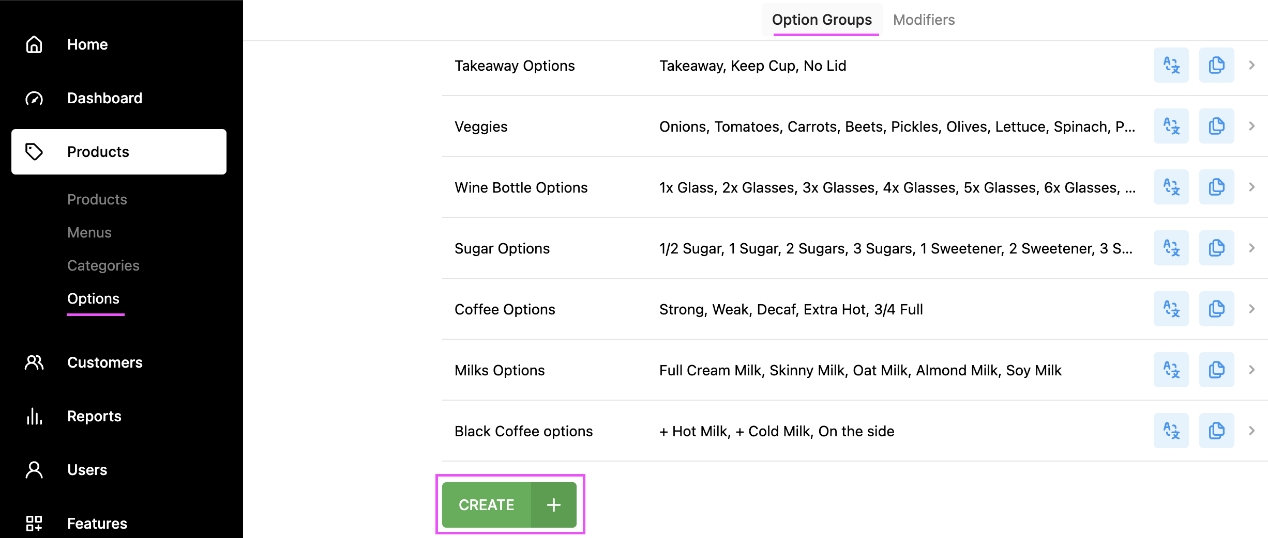Click the Products tag icon
Image resolution: width=1268 pixels, height=538 pixels.
pos(34,151)
